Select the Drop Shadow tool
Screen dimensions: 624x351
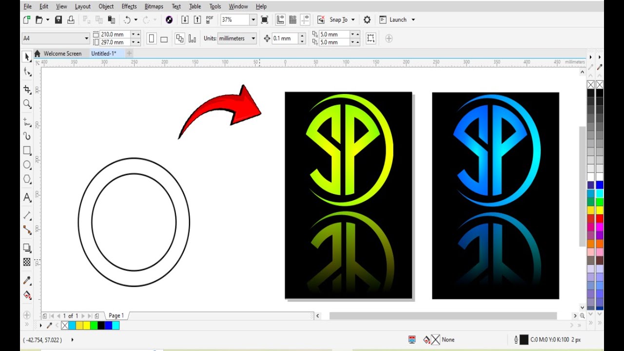click(x=27, y=248)
